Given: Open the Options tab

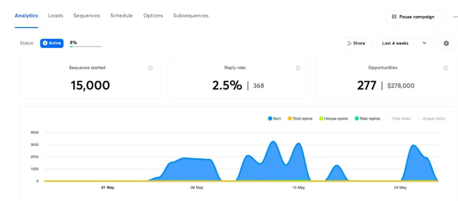Looking at the screenshot, I should click(153, 16).
